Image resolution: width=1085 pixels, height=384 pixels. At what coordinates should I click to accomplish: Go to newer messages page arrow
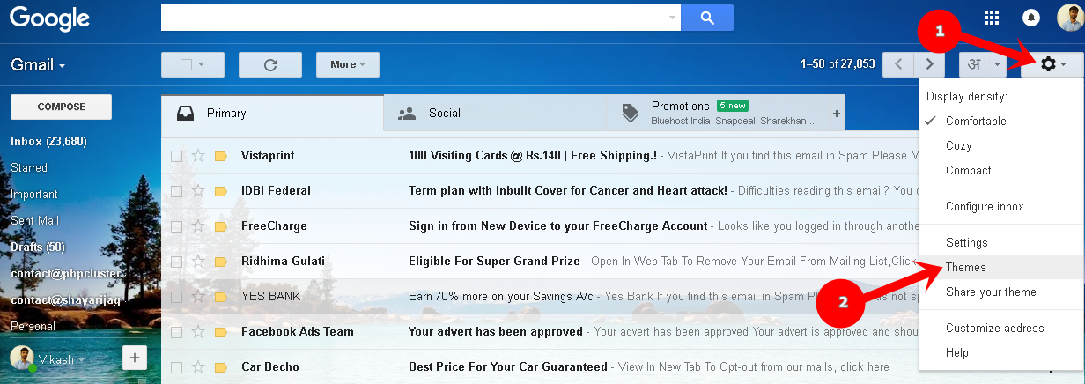tap(898, 64)
